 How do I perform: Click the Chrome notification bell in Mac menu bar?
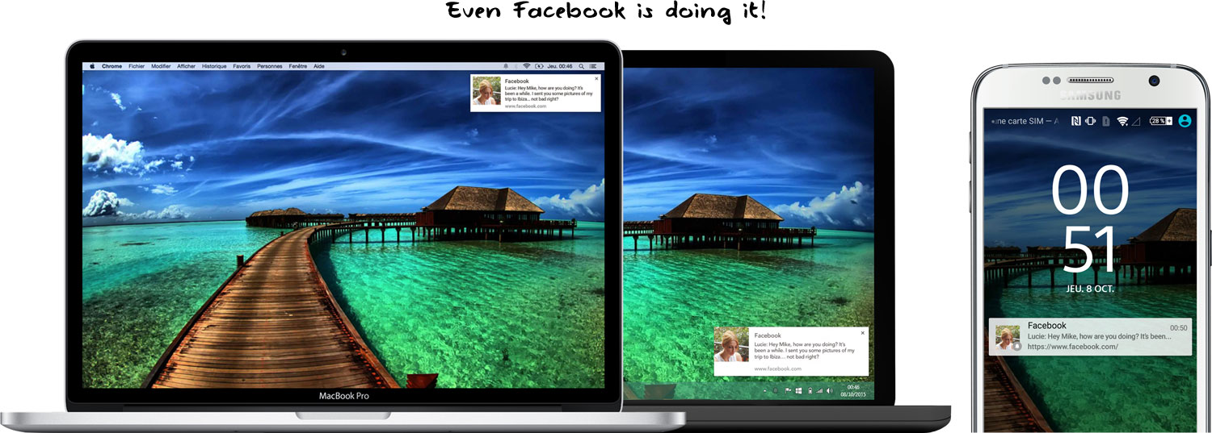point(506,66)
